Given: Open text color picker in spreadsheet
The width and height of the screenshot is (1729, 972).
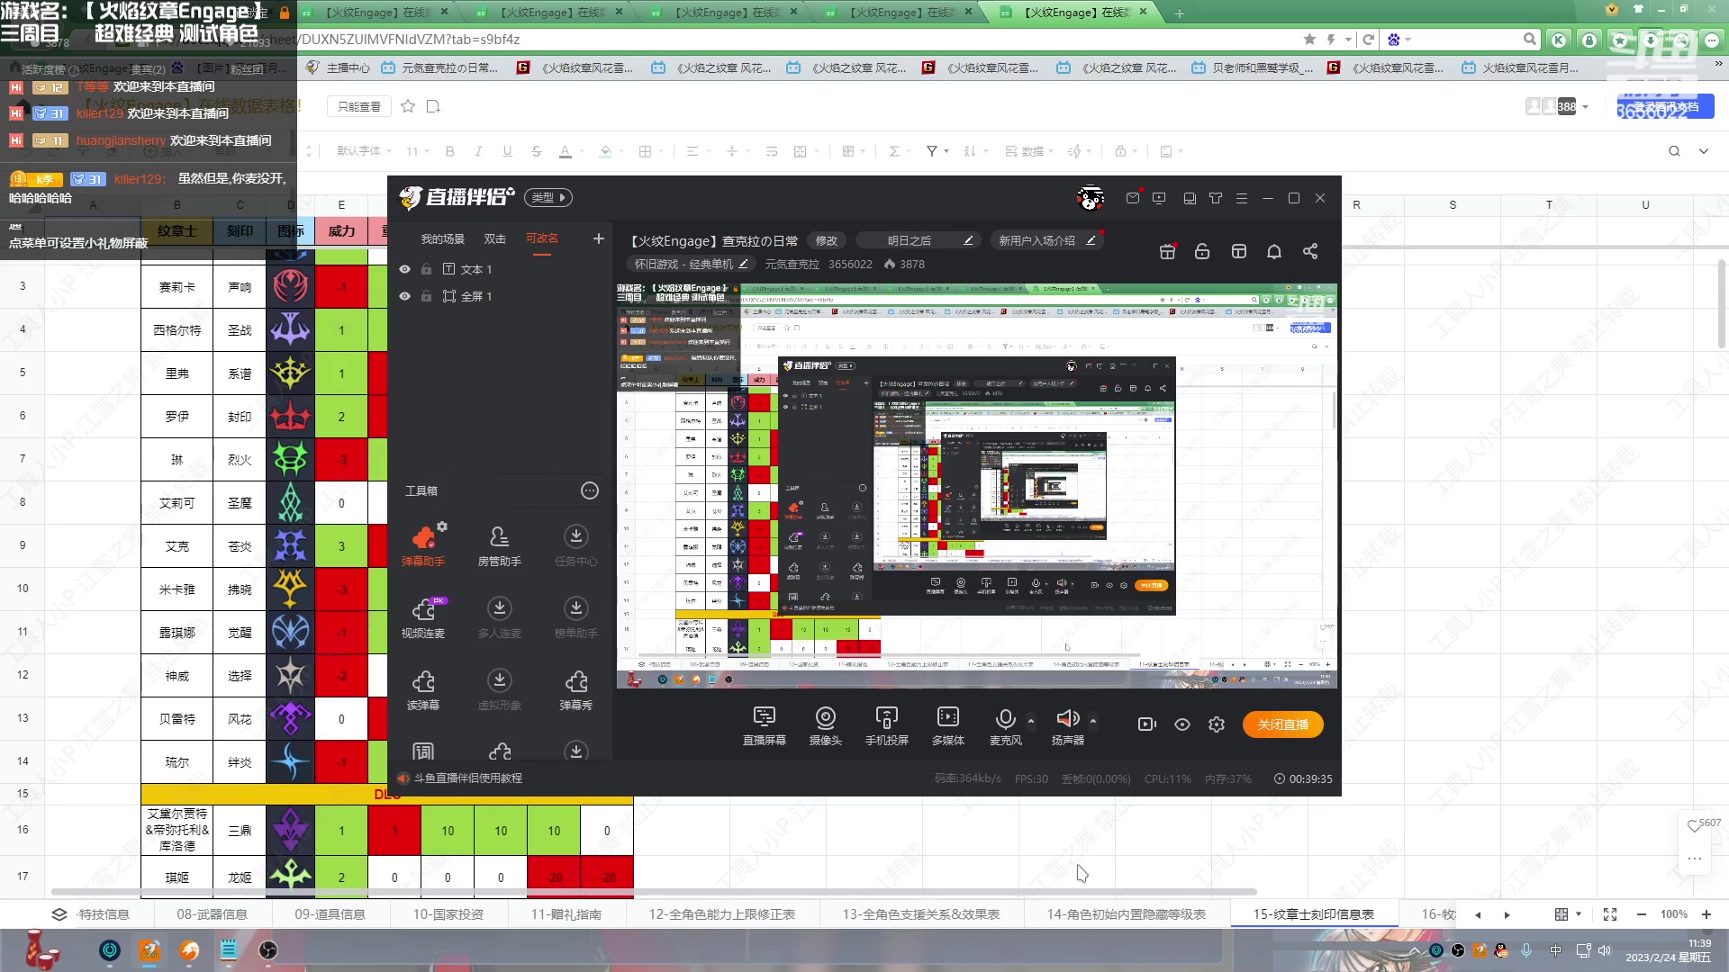Looking at the screenshot, I should [x=566, y=151].
